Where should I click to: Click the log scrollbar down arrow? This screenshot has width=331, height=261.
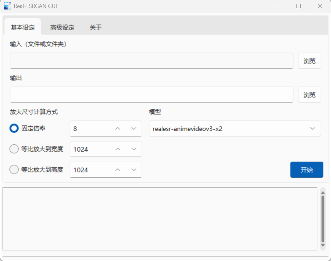click(323, 245)
